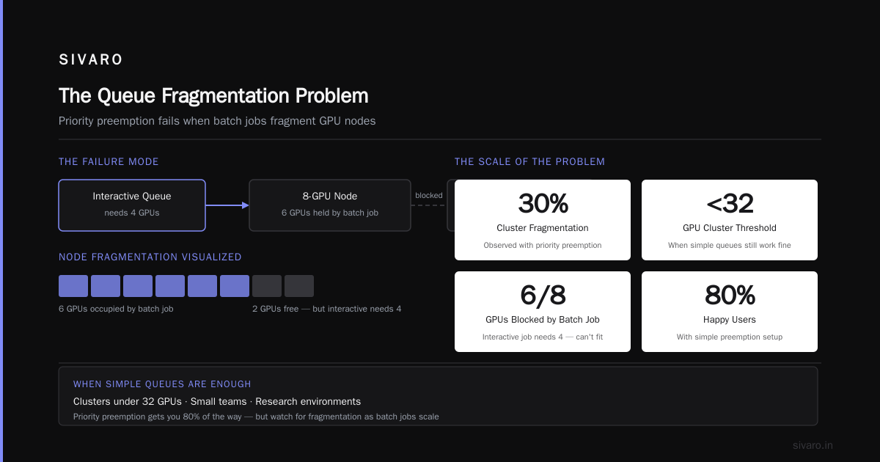The width and height of the screenshot is (880, 462).
Task: Click "When simple queues still work fine" text
Action: (x=730, y=246)
